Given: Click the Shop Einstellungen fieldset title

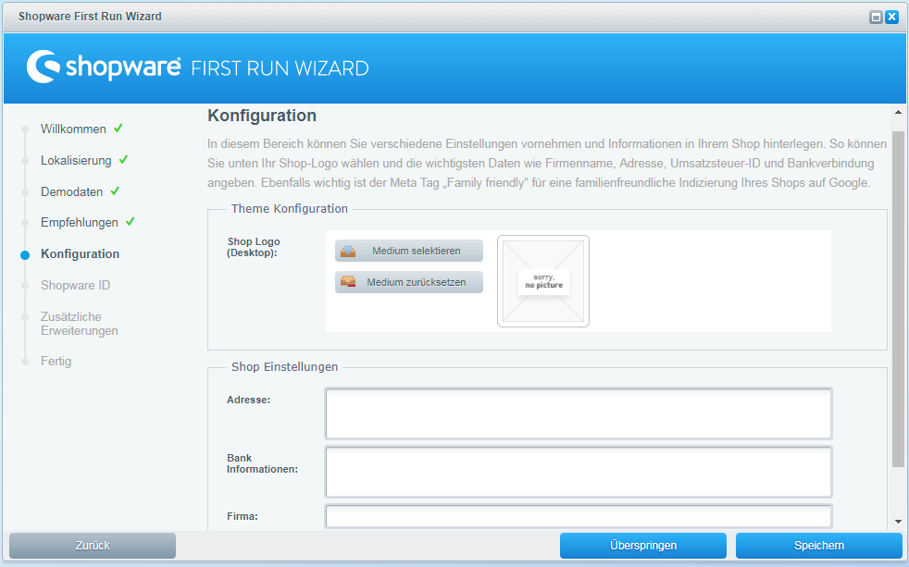Looking at the screenshot, I should (285, 366).
